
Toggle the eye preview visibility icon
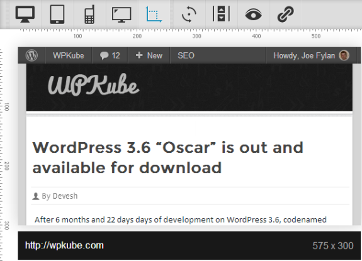point(253,14)
